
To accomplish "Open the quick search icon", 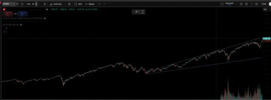I will pos(241,4).
